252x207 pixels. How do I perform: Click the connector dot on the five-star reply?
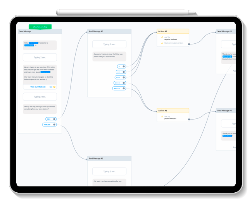coord(124,88)
